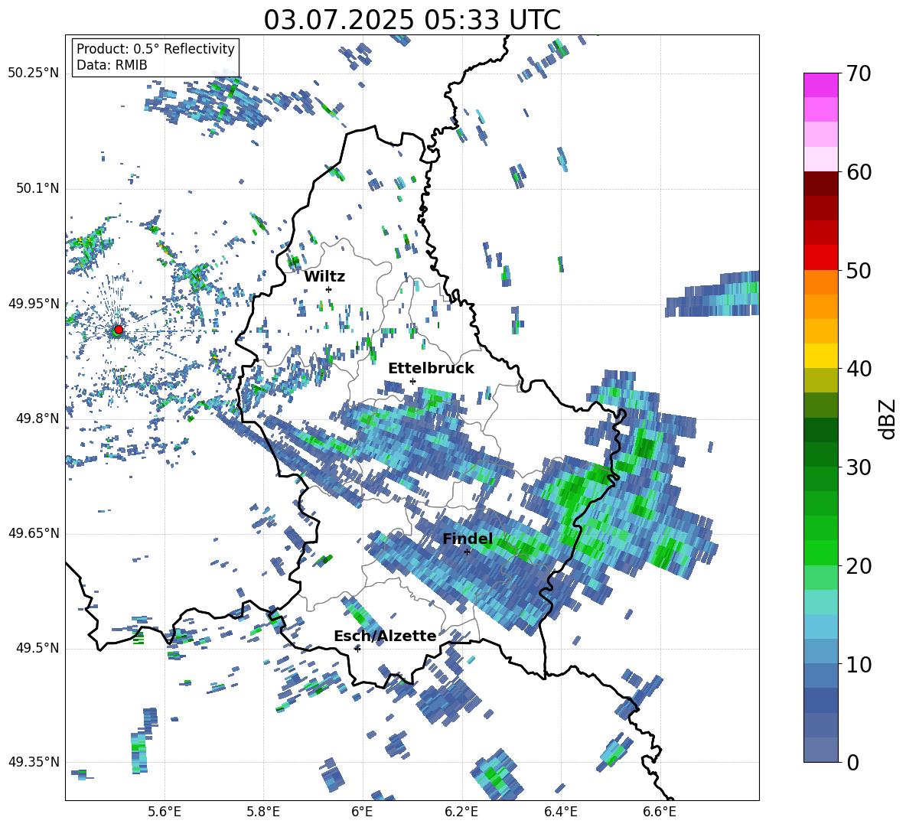Image resolution: width=906 pixels, height=827 pixels.
Task: Click the yellow 40 dBZ colorbar segment
Action: 820,356
